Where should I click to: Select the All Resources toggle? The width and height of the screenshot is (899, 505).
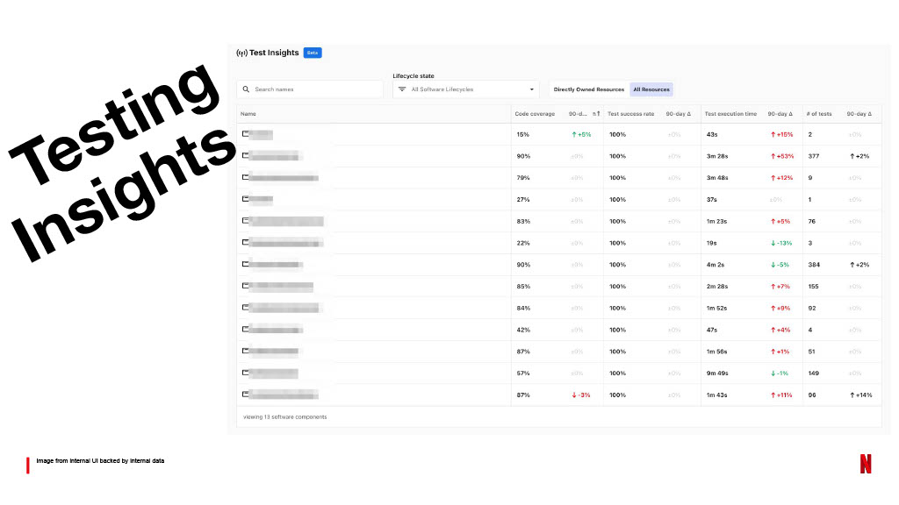coord(651,89)
